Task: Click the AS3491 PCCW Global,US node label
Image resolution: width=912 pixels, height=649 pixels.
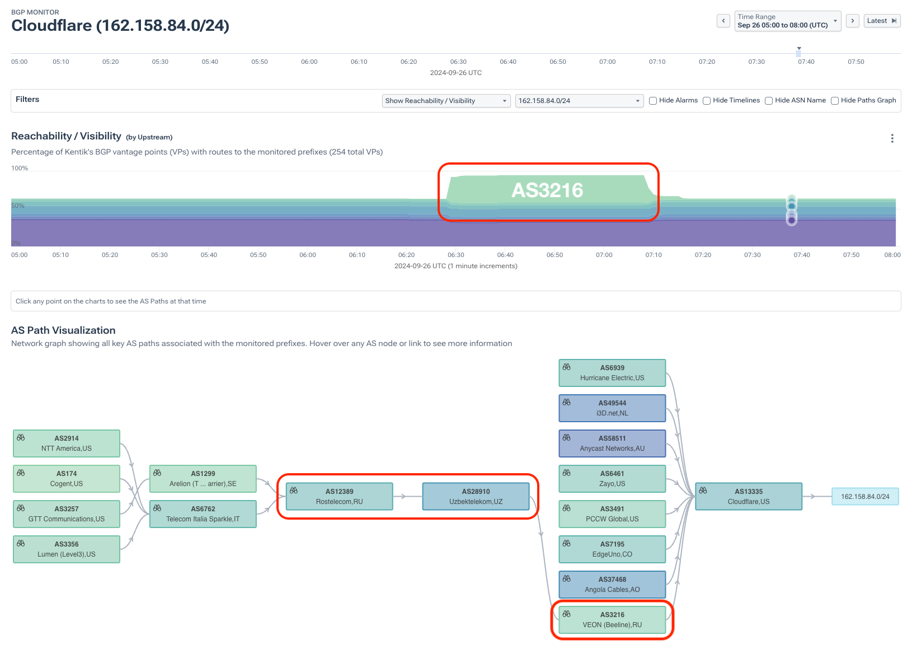Action: pos(612,514)
